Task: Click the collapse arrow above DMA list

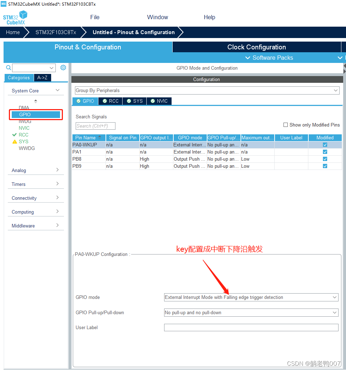Action: click(x=36, y=101)
